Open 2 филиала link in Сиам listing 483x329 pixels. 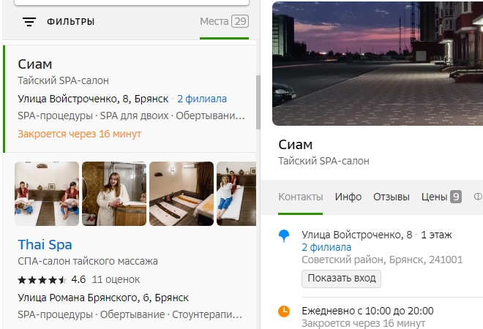(202, 99)
